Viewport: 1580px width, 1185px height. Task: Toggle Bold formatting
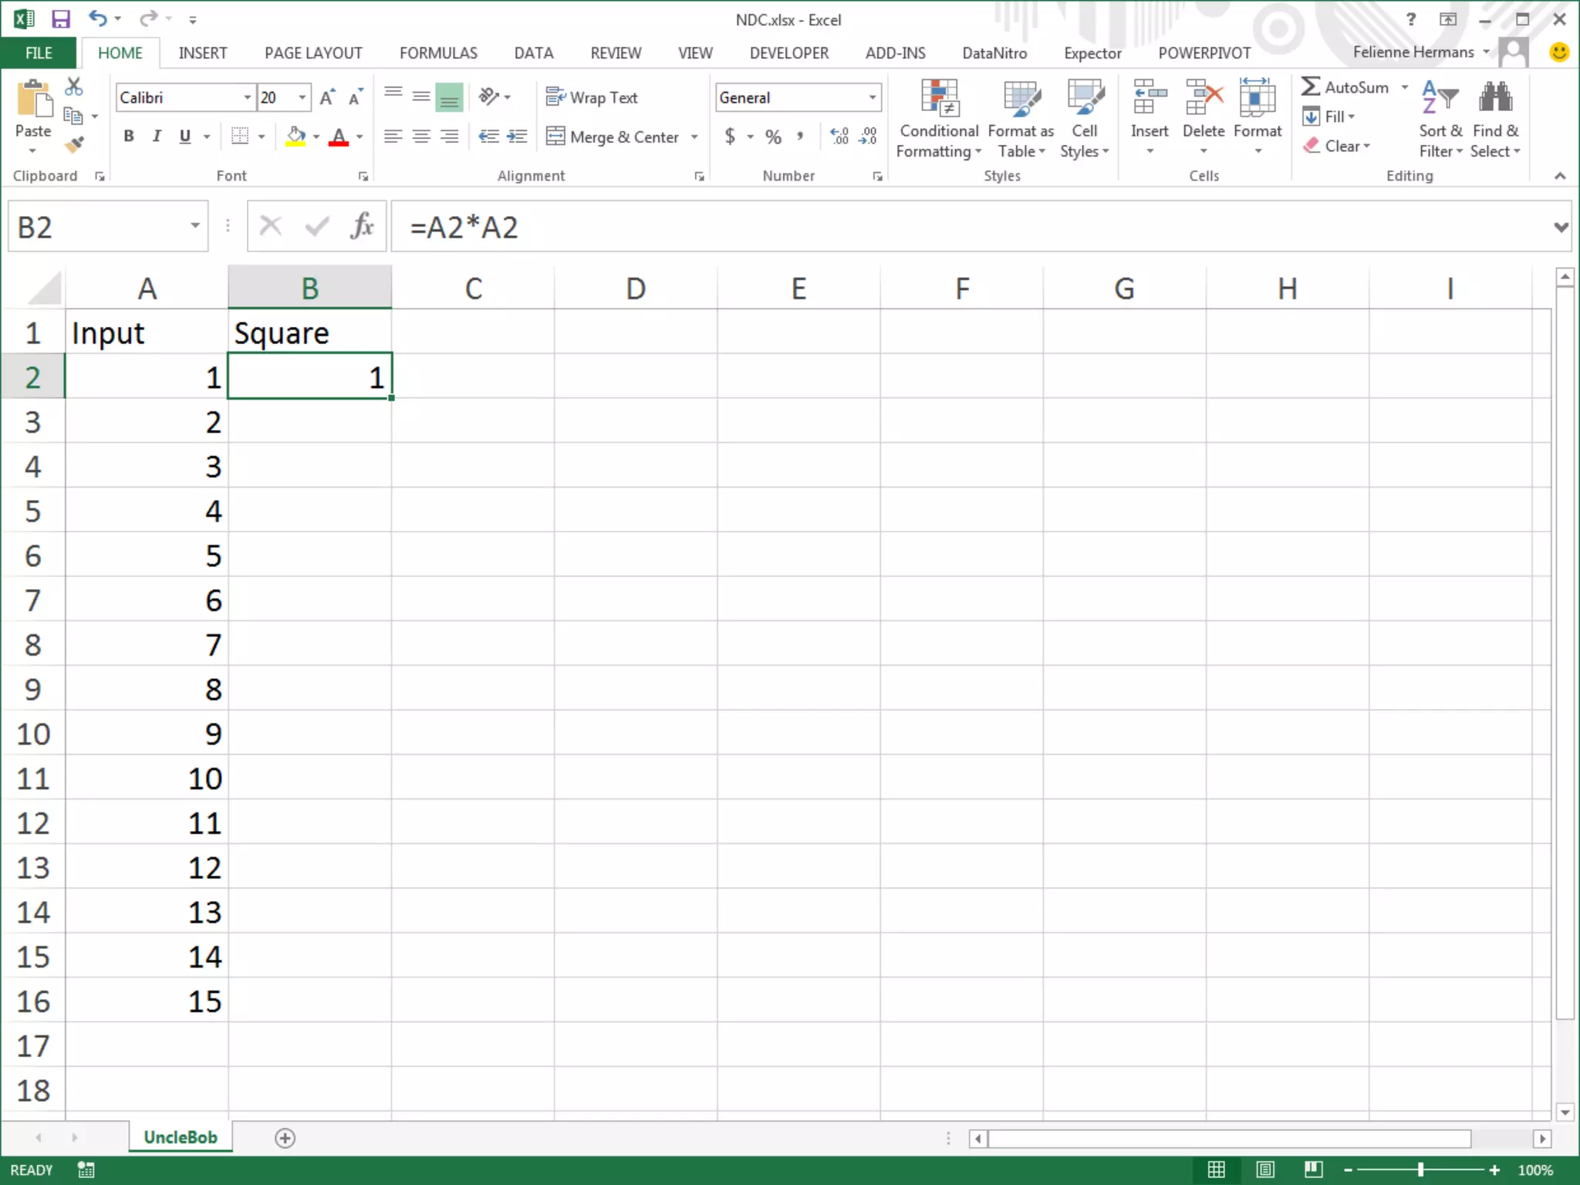pos(129,137)
